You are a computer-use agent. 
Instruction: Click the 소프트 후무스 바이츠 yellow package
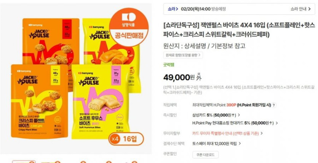pos(101,102)
